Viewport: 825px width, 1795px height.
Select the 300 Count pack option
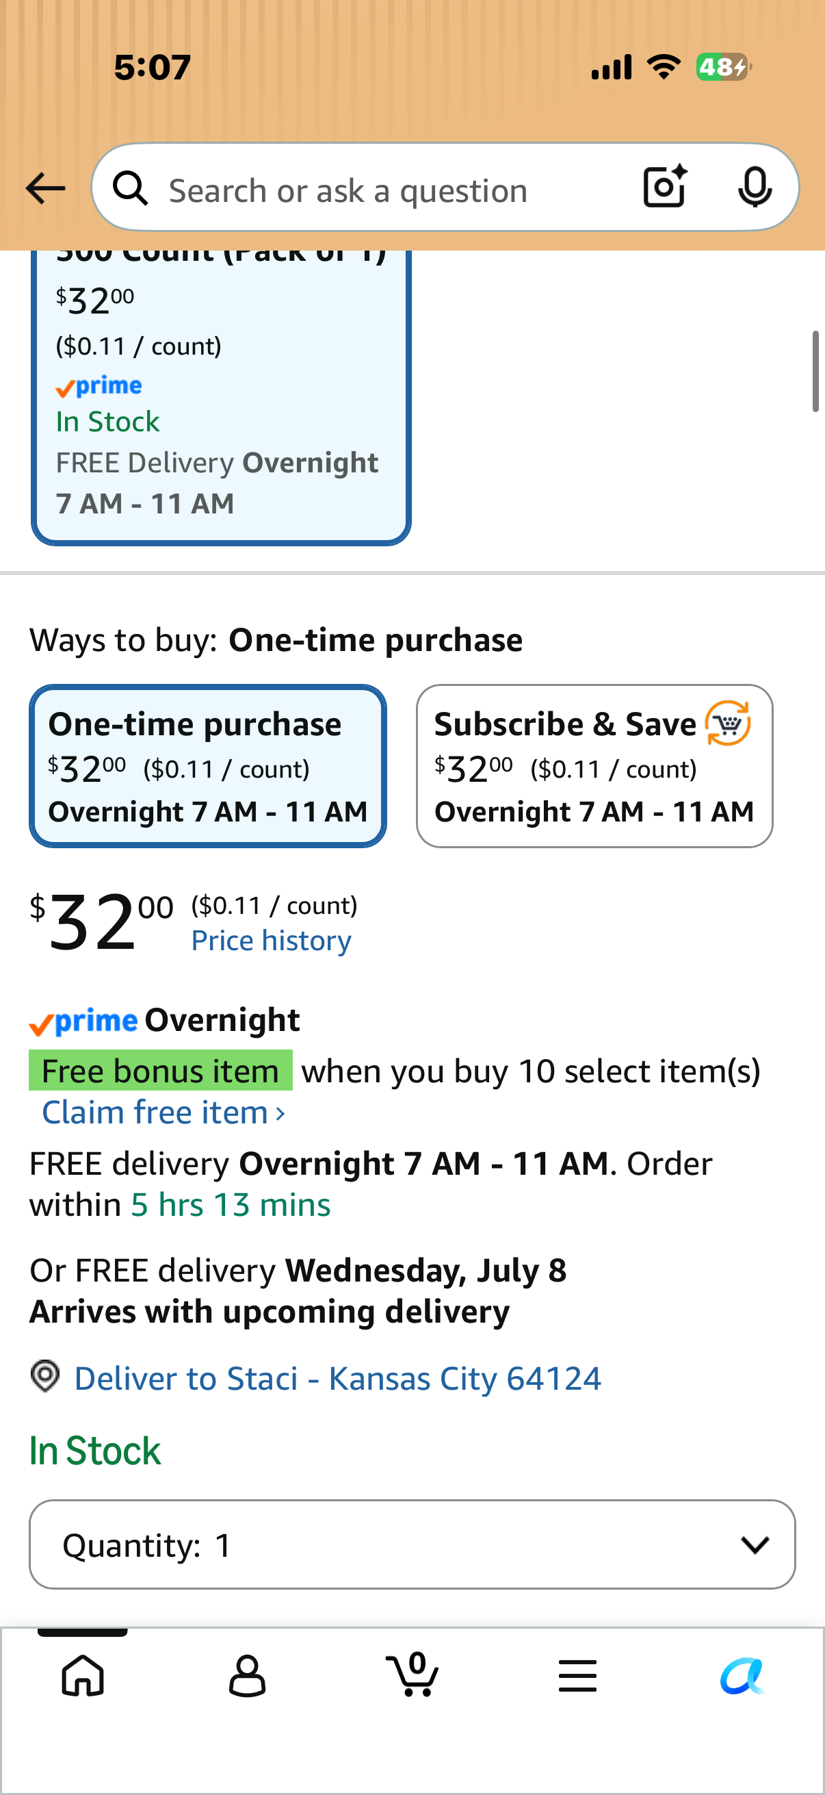222,397
